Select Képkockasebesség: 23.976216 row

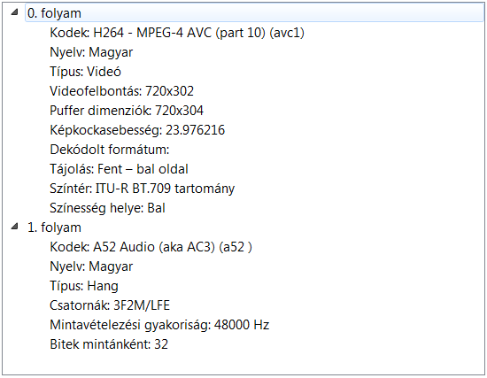(x=137, y=130)
